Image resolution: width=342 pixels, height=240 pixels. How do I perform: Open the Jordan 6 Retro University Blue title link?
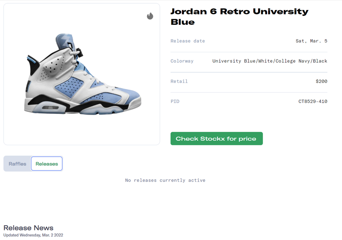[x=239, y=16]
